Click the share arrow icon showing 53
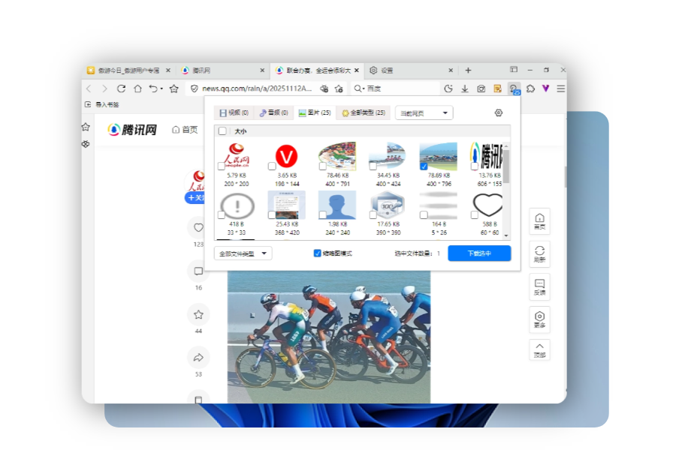This screenshot has height=450, width=676. (198, 358)
